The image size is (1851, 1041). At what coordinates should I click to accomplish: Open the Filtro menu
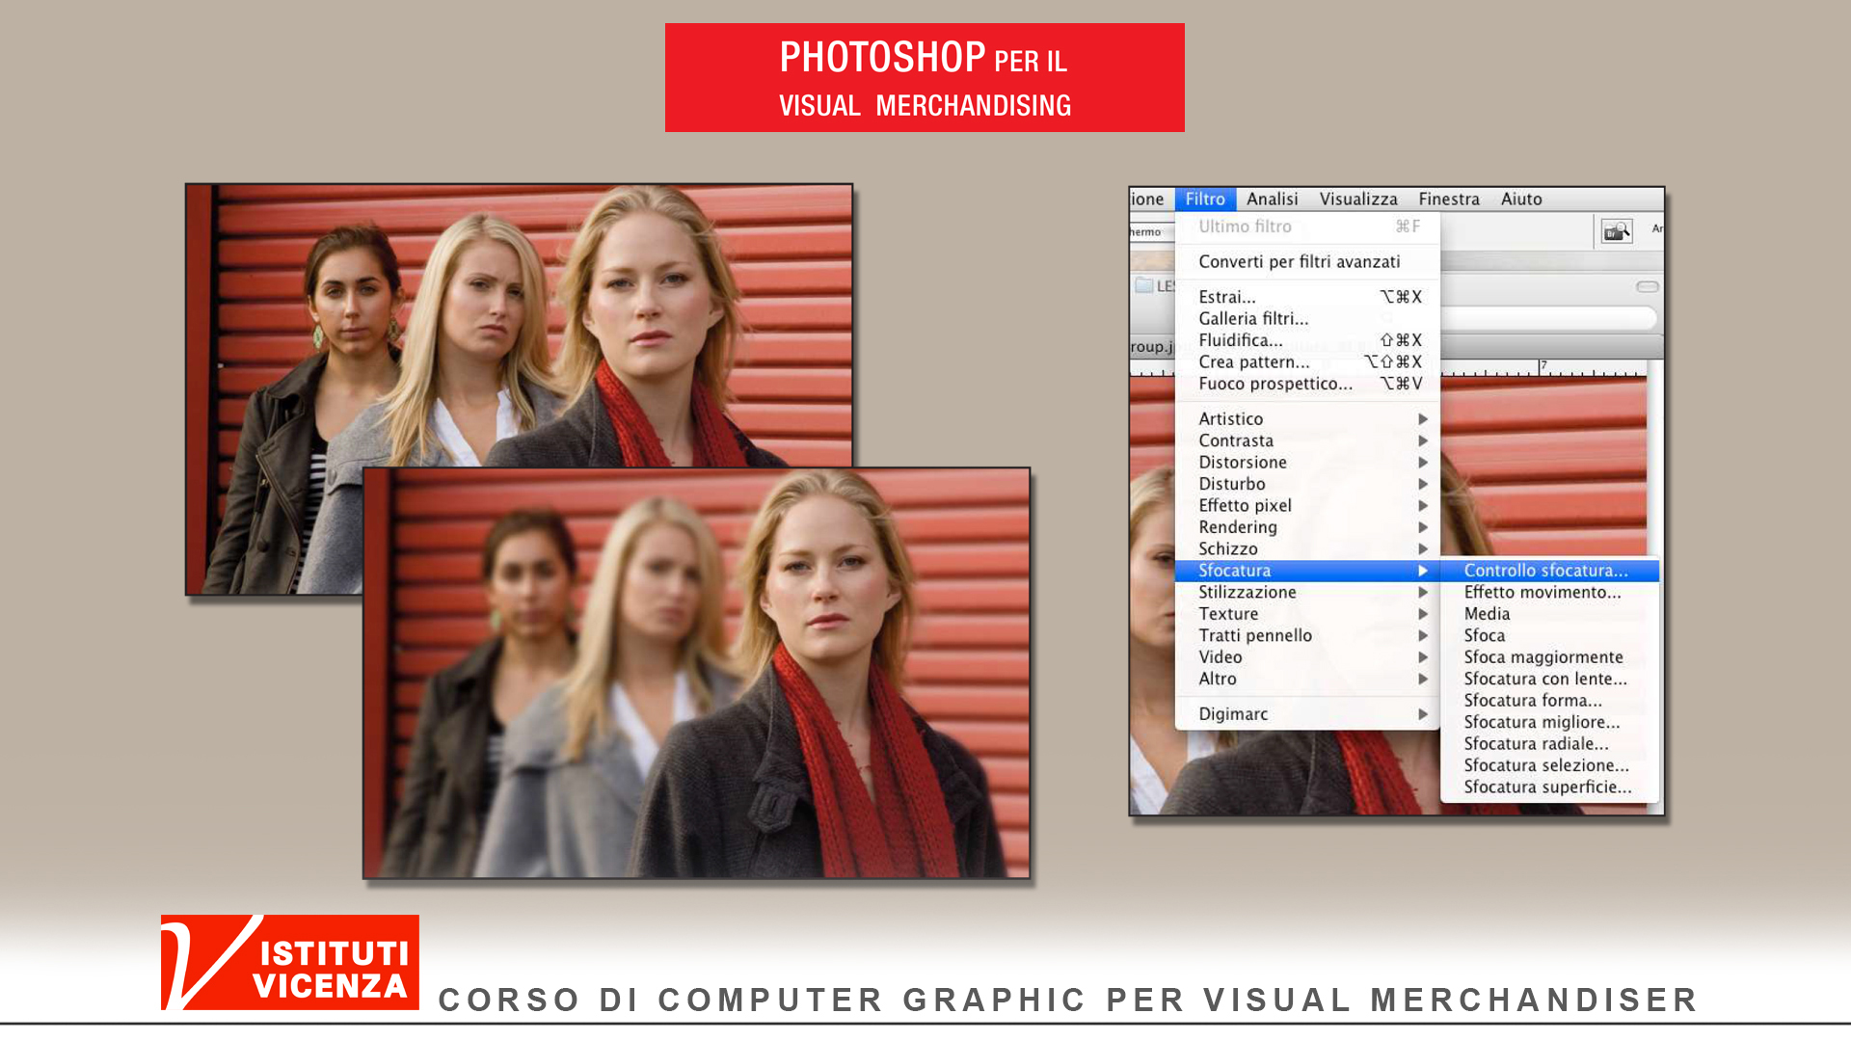point(1205,200)
